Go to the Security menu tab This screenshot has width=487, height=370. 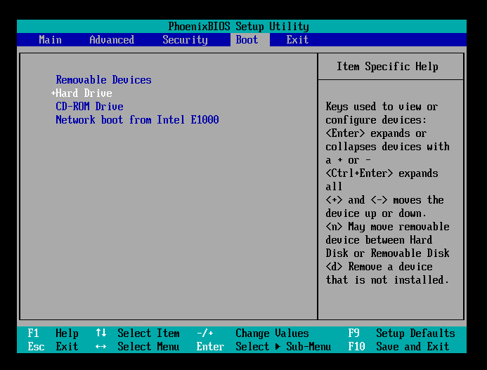pyautogui.click(x=185, y=40)
